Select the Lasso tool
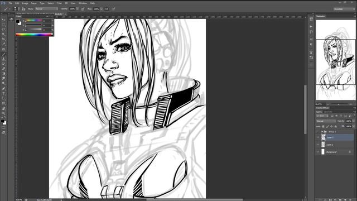Image resolution: width=357 pixels, height=201 pixels. 3,30
